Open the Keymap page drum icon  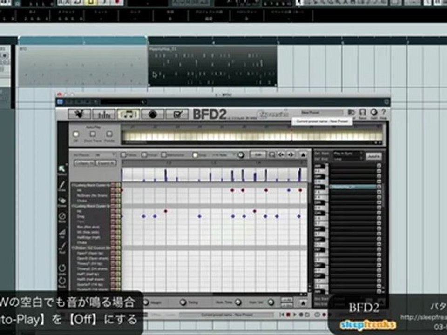(153, 114)
